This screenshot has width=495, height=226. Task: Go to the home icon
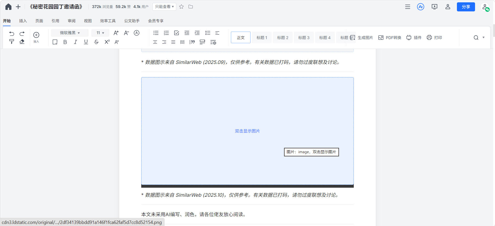(8, 7)
